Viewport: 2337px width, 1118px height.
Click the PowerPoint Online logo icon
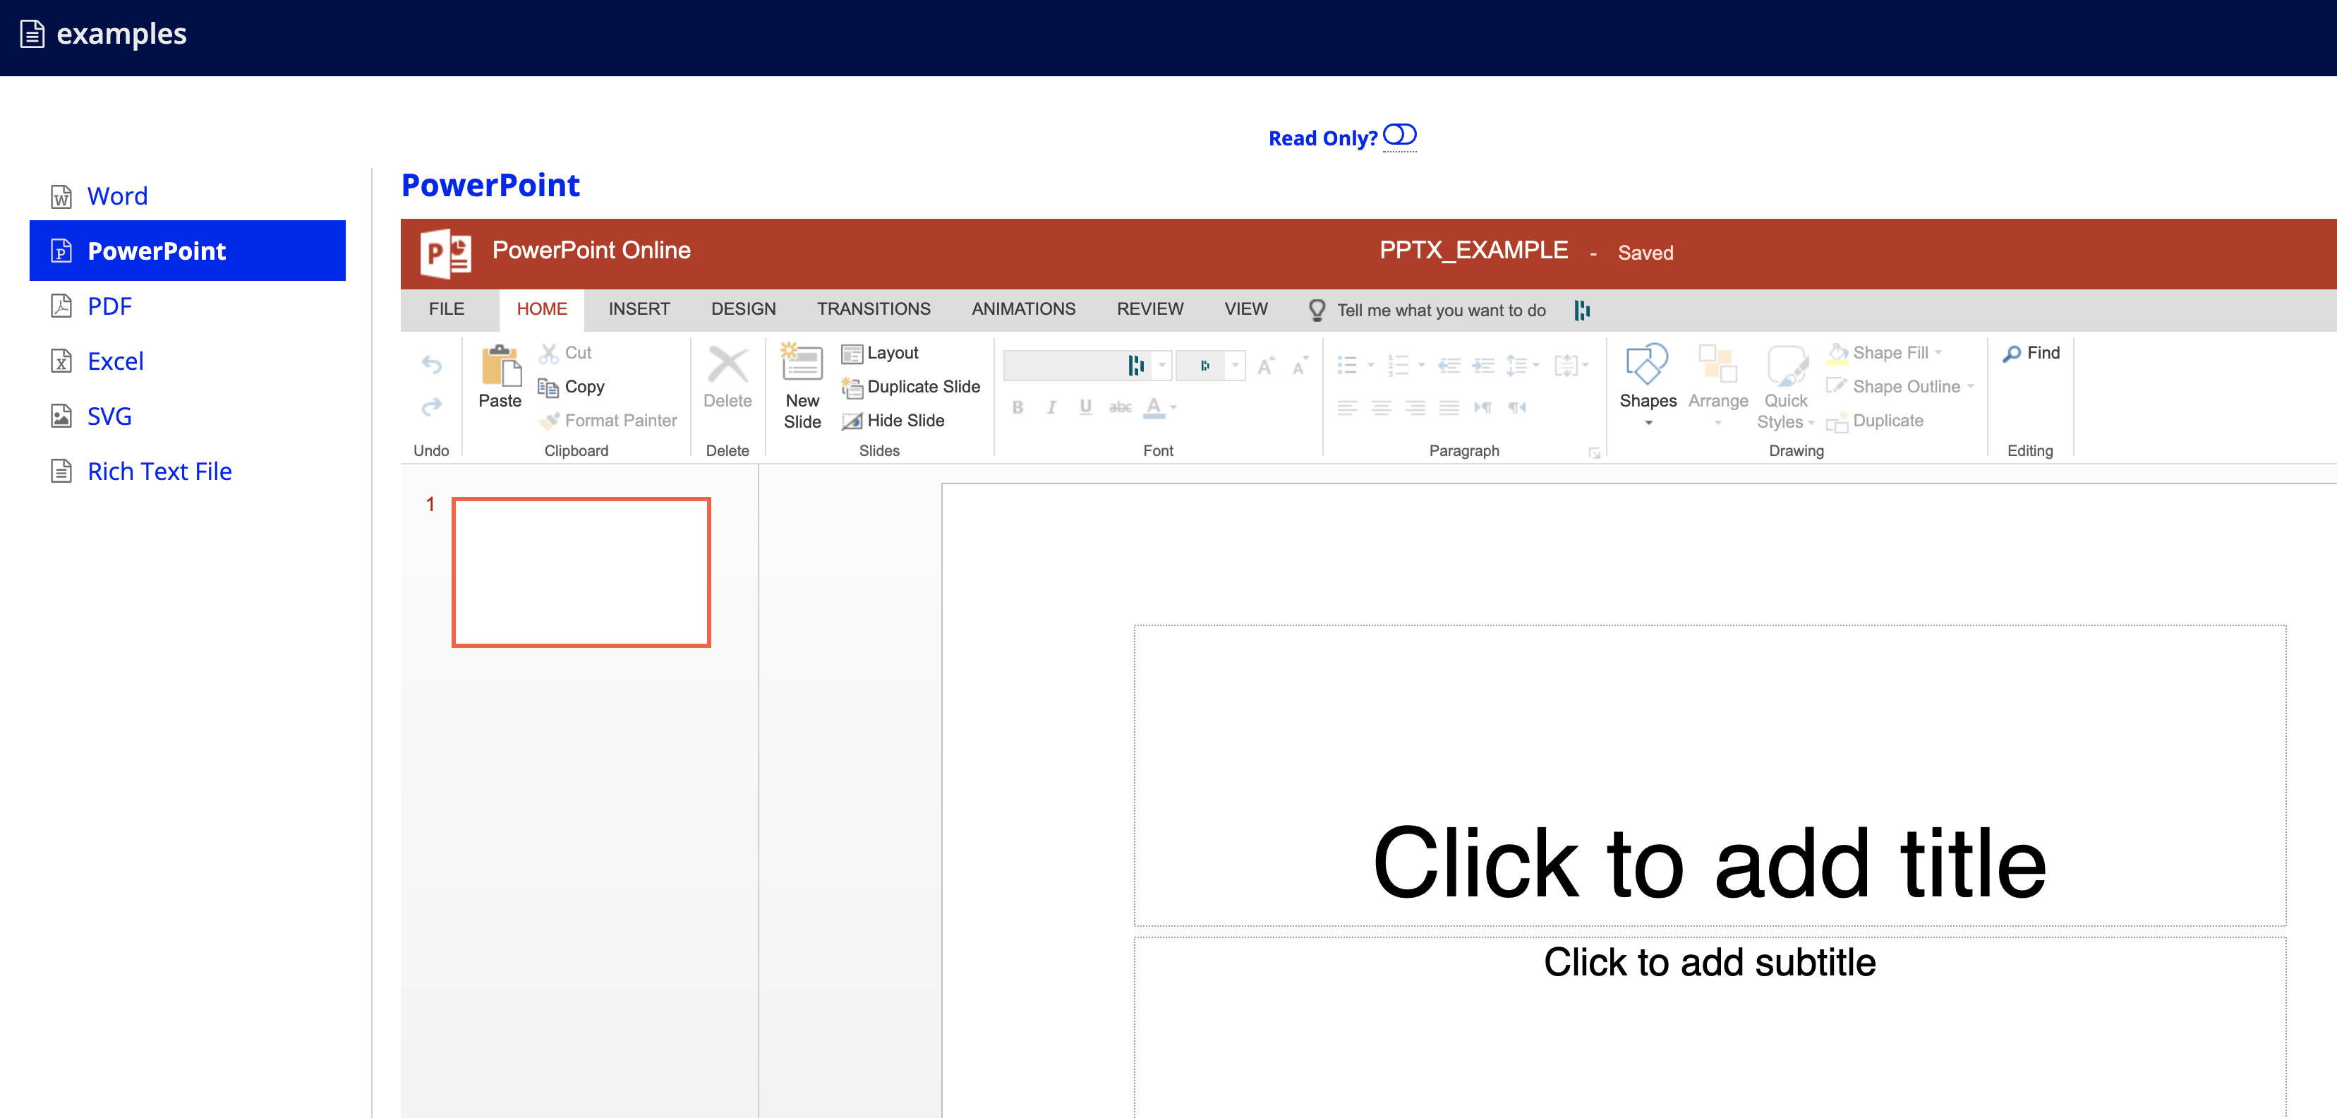445,253
